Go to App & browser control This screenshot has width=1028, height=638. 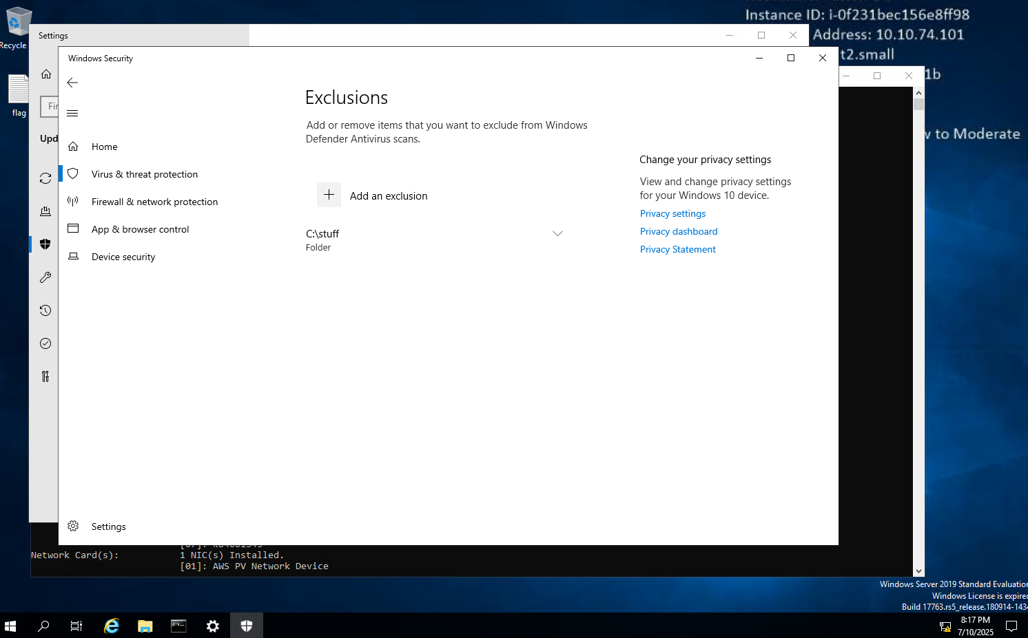point(140,229)
